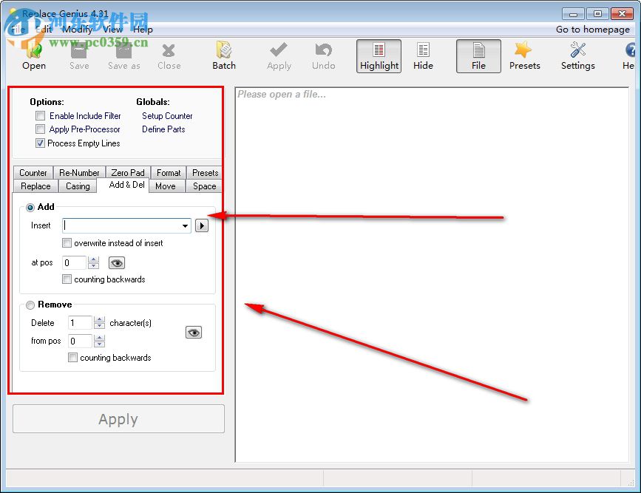The height and width of the screenshot is (493, 641).
Task: Click the arrow button beside Insert field
Action: pyautogui.click(x=202, y=225)
